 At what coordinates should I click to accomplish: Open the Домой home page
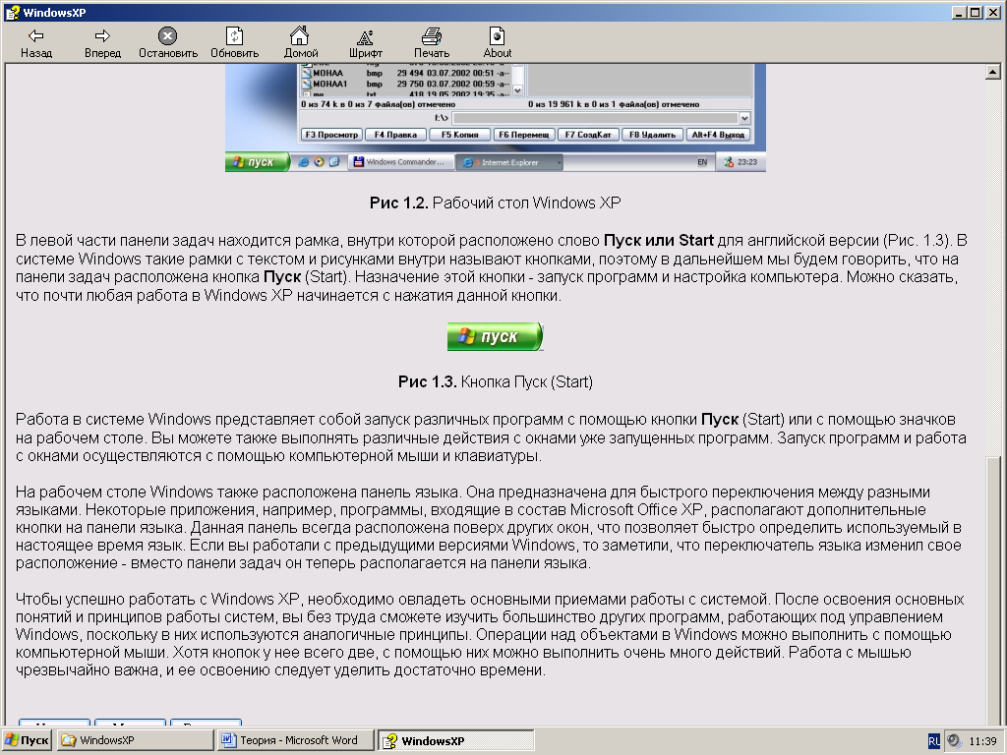[x=301, y=43]
